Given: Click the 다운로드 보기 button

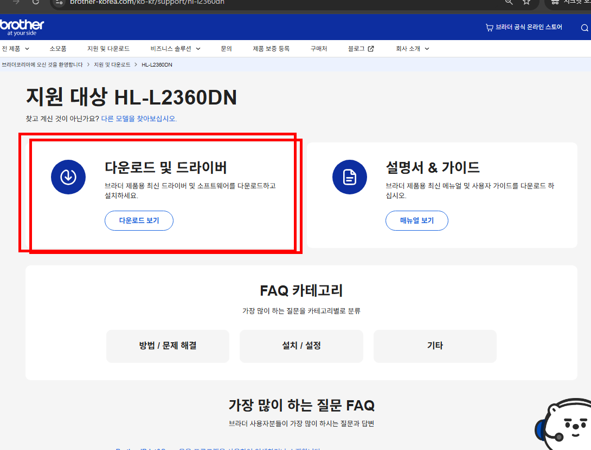Looking at the screenshot, I should pyautogui.click(x=139, y=221).
